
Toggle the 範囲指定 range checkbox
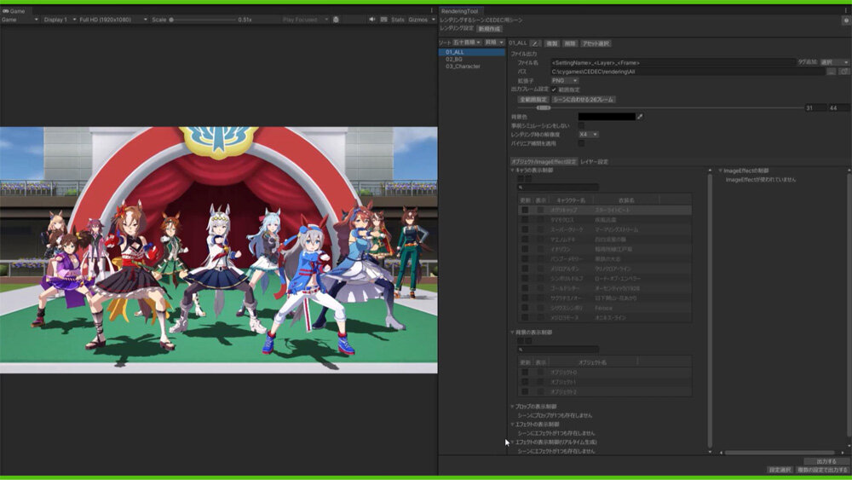(x=554, y=90)
